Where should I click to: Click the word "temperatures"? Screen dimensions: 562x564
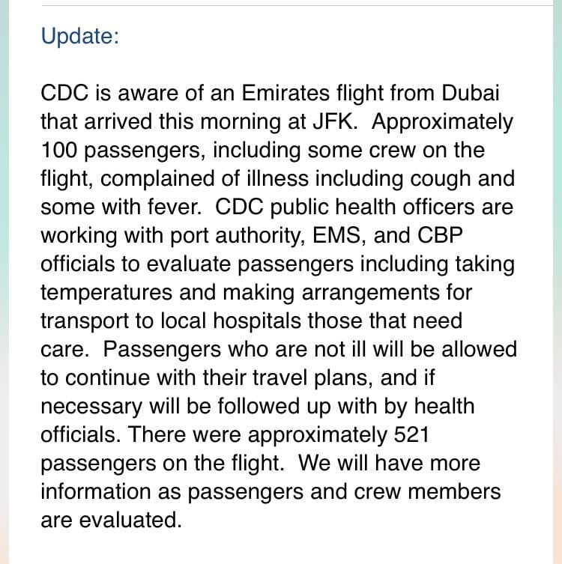106,292
